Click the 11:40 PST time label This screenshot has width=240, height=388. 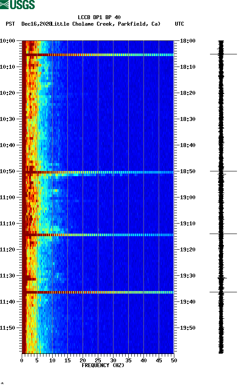tap(7, 302)
